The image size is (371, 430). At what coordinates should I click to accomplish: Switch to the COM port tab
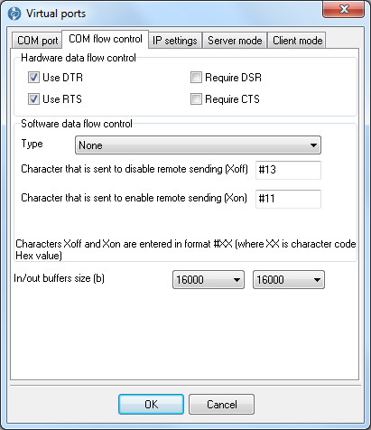(37, 41)
